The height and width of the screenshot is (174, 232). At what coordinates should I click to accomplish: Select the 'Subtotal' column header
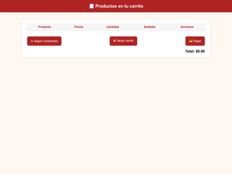click(x=150, y=27)
